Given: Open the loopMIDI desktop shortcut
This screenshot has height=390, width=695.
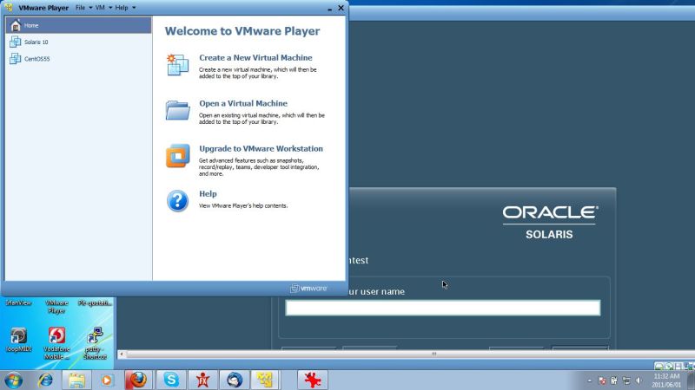Looking at the screenshot, I should point(18,340).
